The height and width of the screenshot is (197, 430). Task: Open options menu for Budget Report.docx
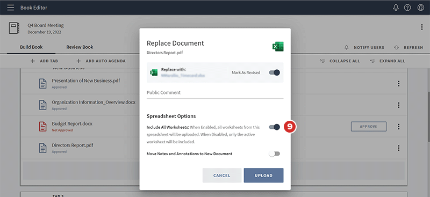(x=398, y=127)
